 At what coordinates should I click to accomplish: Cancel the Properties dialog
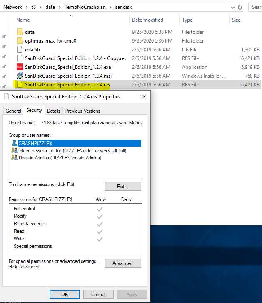(x=98, y=295)
